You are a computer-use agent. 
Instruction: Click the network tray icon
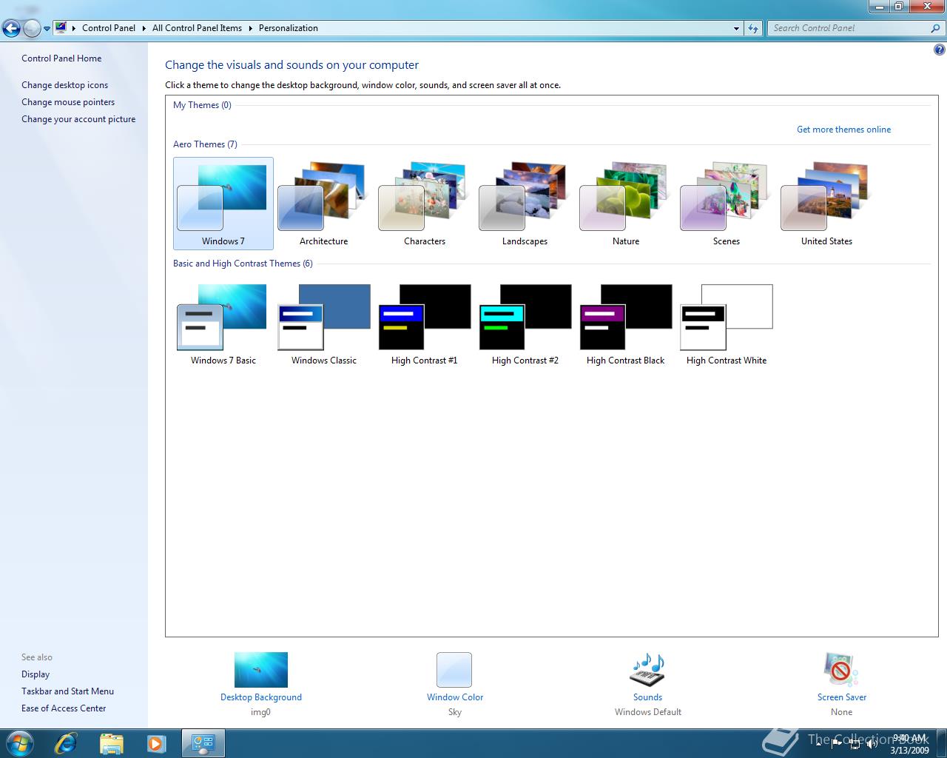(x=855, y=743)
